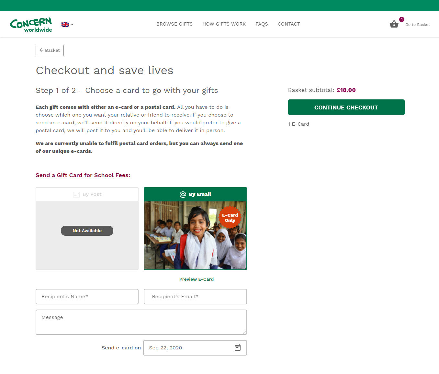This screenshot has width=439, height=374.
Task: Click the E-Card Only starburst badge
Action: [x=230, y=218]
